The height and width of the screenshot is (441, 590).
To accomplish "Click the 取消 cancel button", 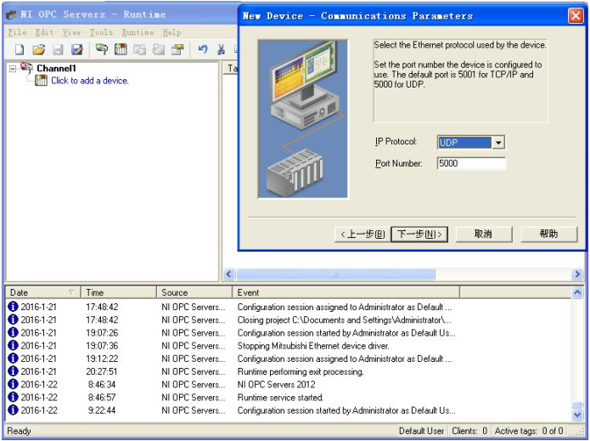I will (484, 234).
